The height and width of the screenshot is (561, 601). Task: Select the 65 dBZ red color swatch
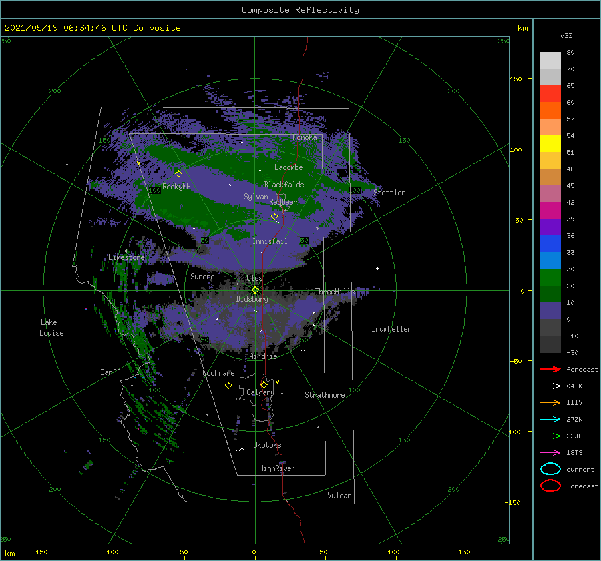tap(550, 94)
